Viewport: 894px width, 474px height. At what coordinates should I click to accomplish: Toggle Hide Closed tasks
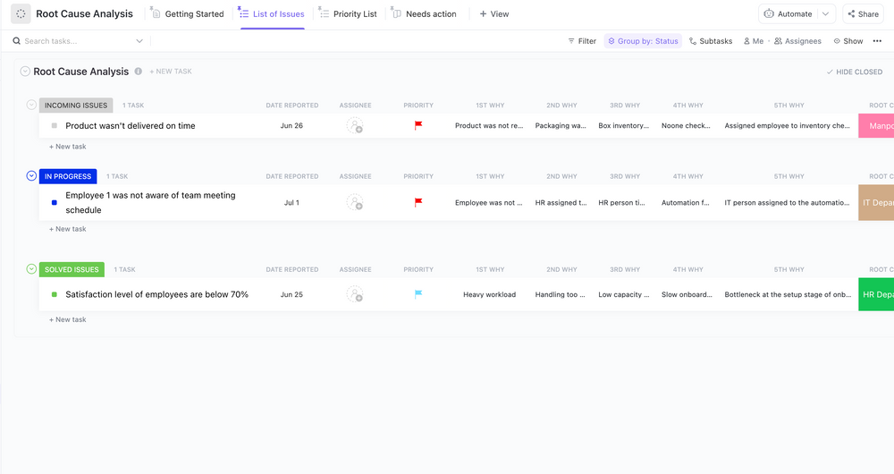(854, 72)
